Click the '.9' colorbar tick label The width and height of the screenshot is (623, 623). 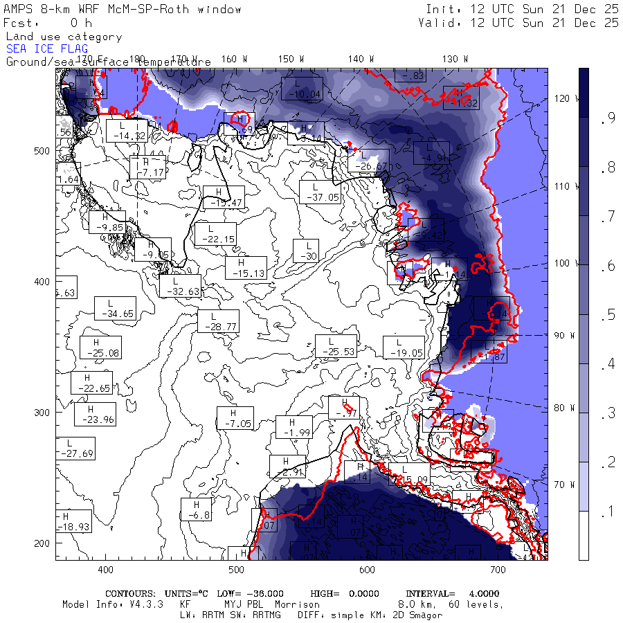(x=608, y=118)
